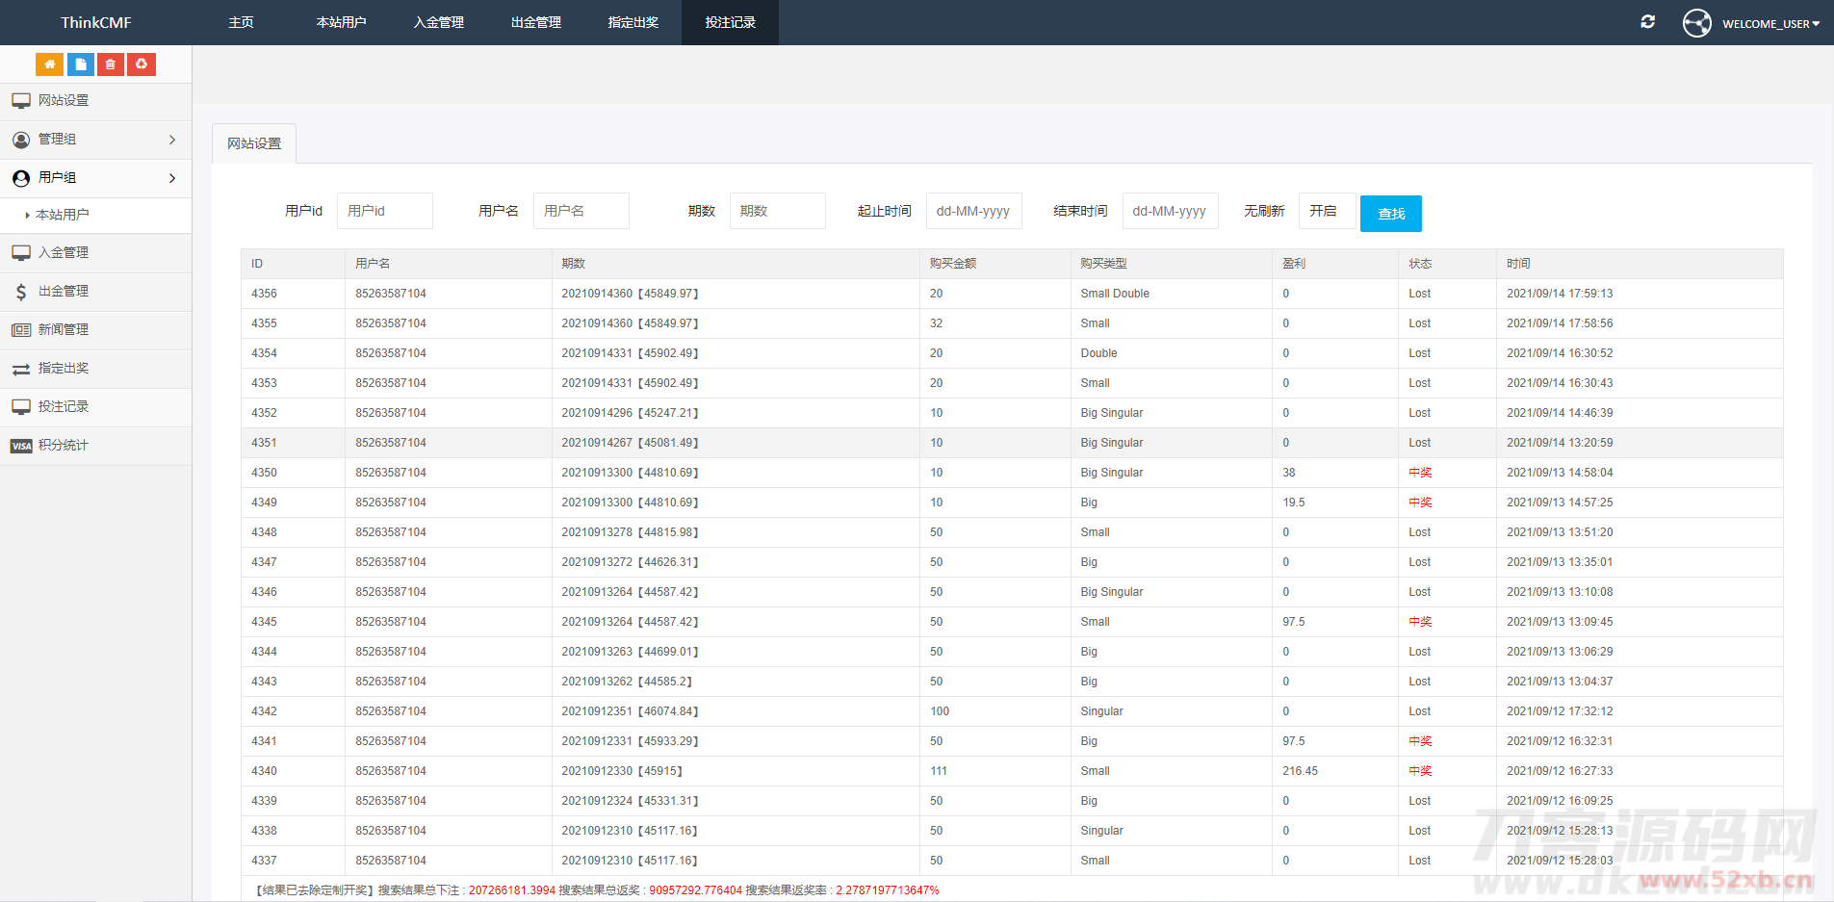This screenshot has width=1834, height=902.
Task: Open 本站用户 submenu link in sidebar
Action: pos(63,215)
